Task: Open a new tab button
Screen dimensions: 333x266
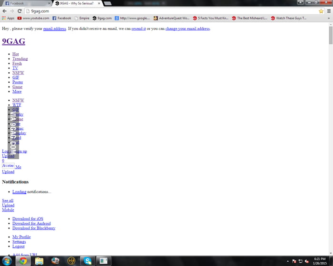Action: click(108, 3)
